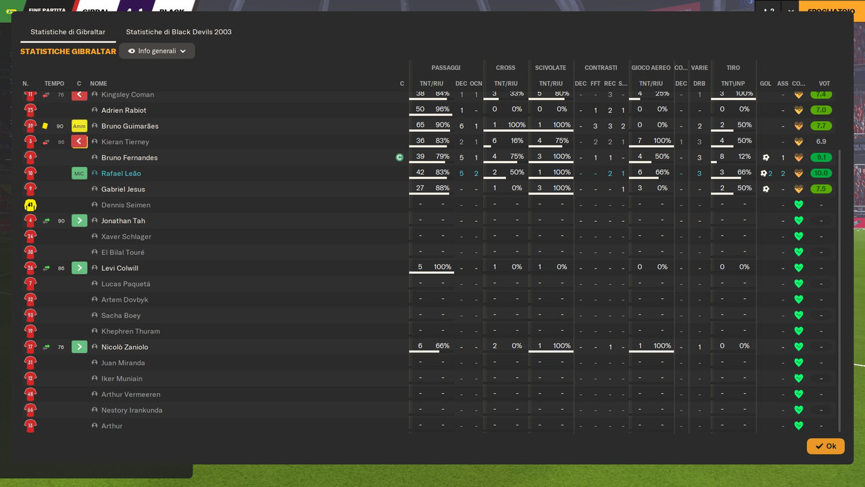Click the PASSAGGI column group header
Image resolution: width=865 pixels, height=487 pixels.
point(446,68)
